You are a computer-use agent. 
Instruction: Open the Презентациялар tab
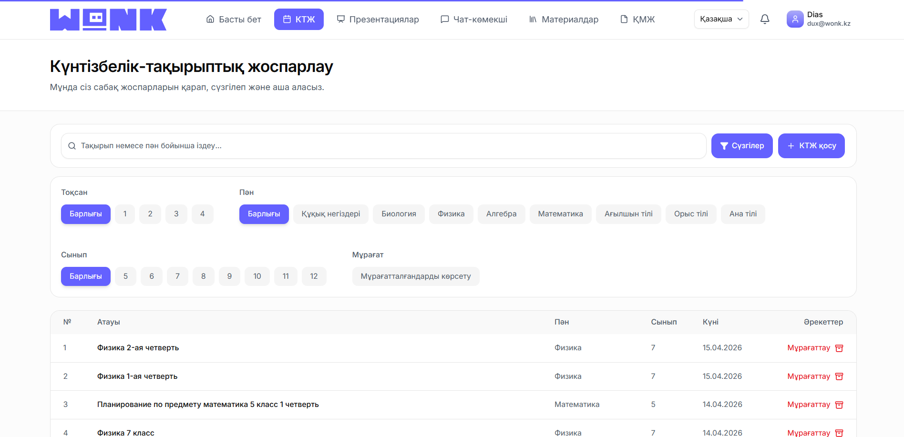pos(378,20)
